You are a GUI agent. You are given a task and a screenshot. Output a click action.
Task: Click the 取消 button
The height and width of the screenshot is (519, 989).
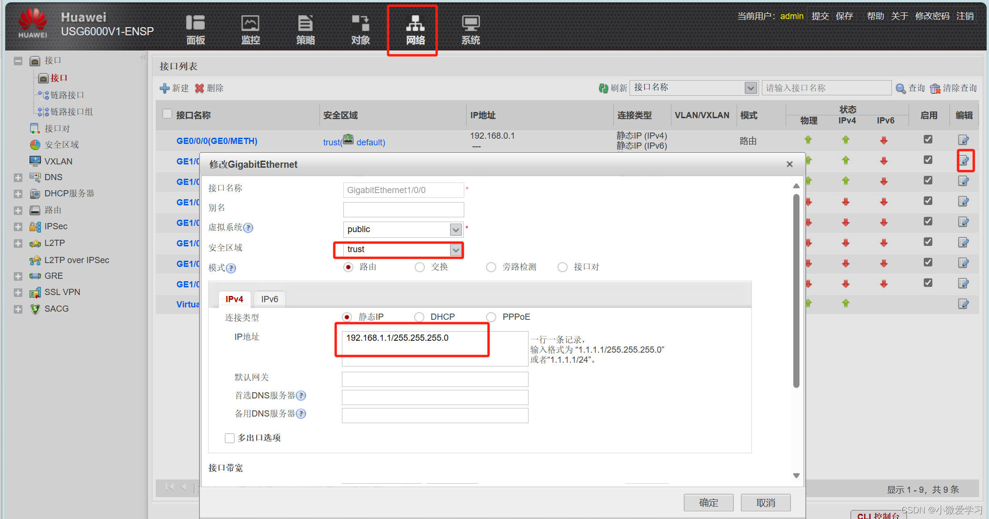766,502
